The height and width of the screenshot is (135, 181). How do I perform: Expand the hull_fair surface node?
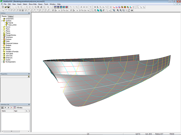[x=4, y=23]
